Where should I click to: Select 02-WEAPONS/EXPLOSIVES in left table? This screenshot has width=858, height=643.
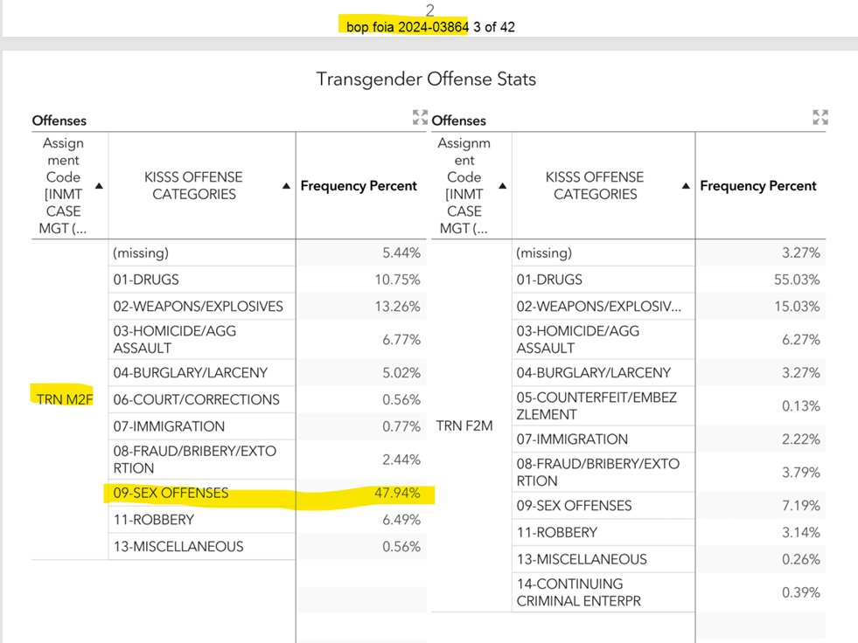[198, 307]
